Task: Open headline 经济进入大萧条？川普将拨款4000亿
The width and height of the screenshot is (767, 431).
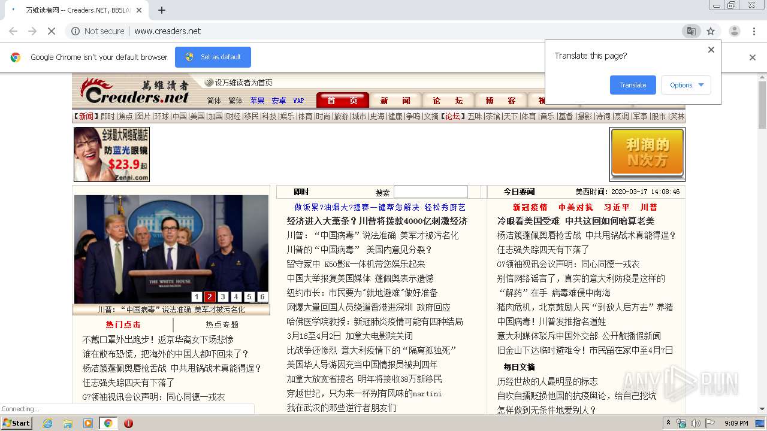Action: (x=377, y=221)
